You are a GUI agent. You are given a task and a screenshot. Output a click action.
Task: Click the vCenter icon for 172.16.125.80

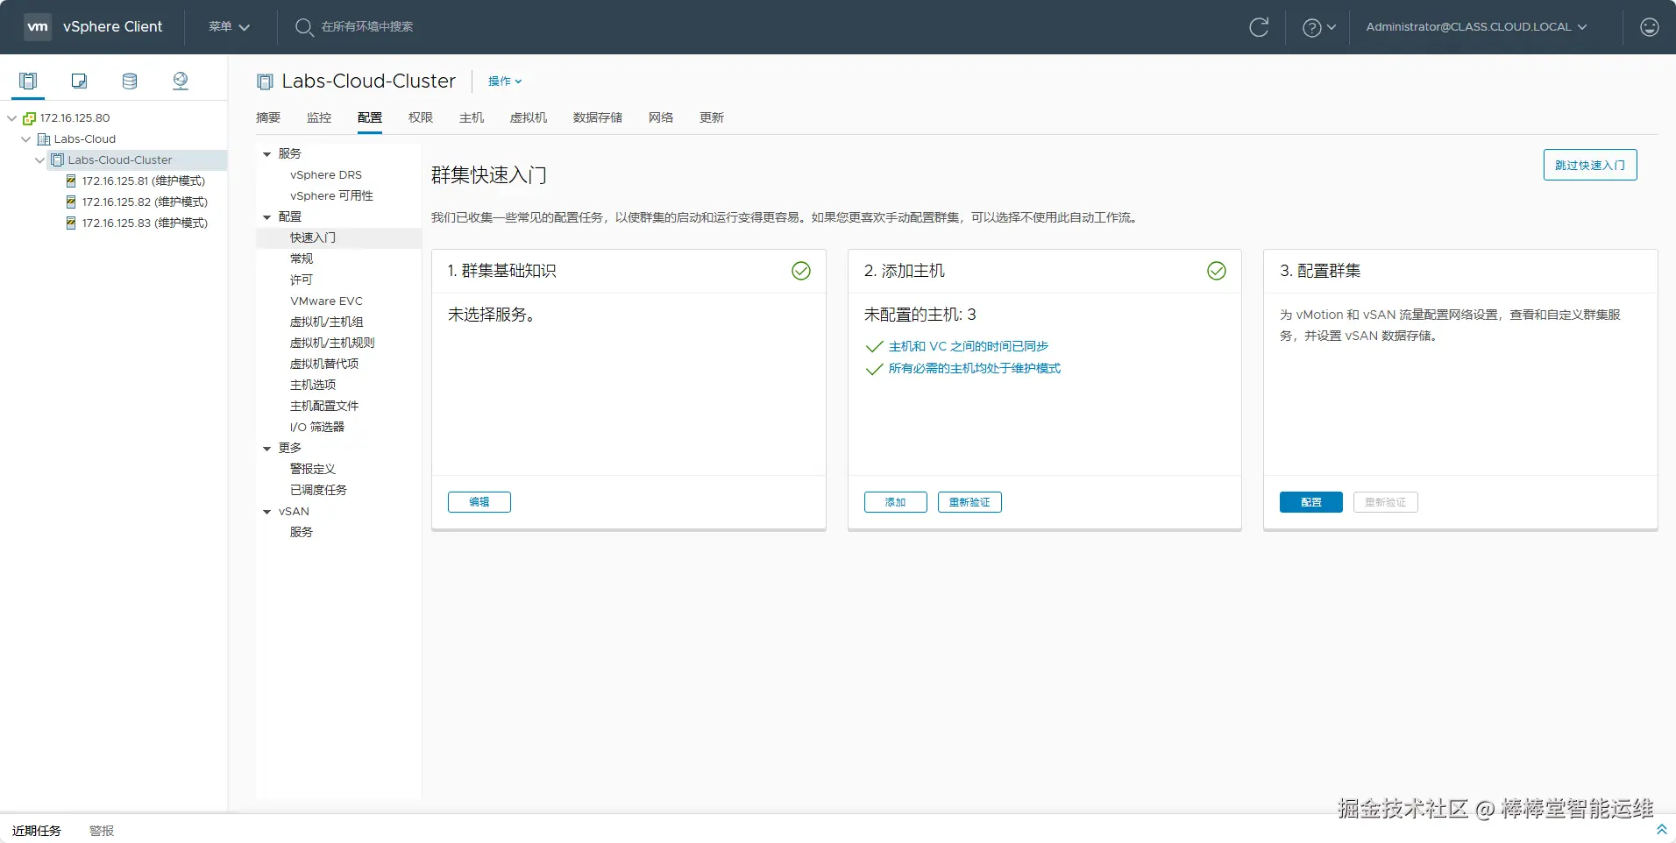point(29,118)
